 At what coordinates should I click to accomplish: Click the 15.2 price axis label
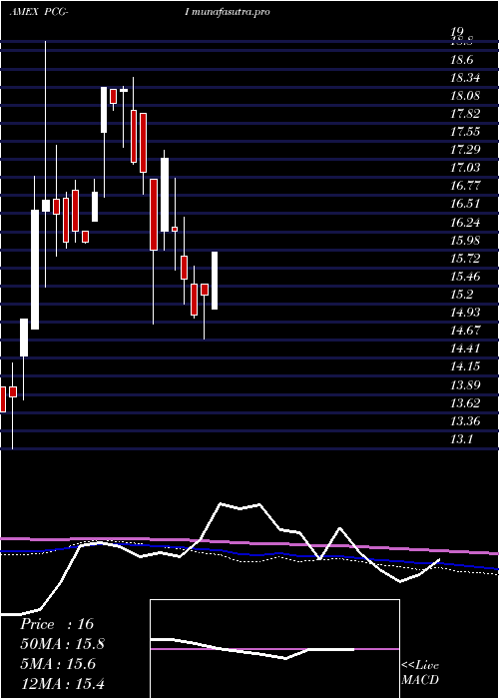(461, 295)
